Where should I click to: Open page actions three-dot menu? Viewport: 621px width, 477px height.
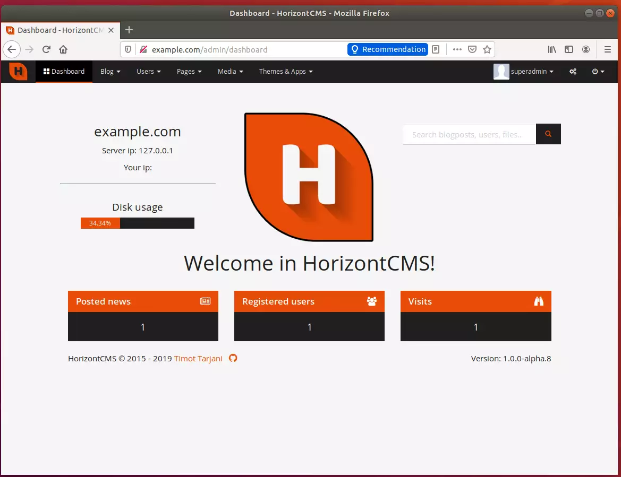(457, 49)
